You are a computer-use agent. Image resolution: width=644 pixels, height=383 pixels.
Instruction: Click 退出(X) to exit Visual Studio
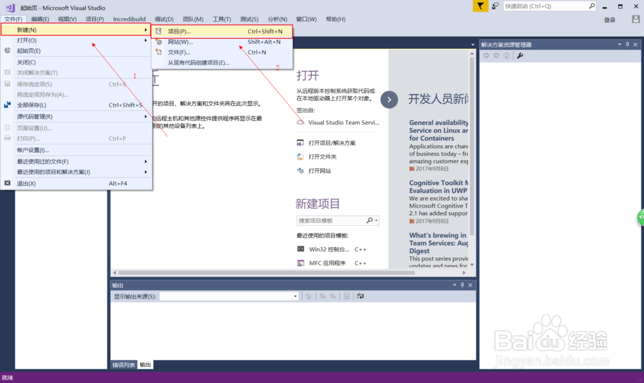click(x=77, y=184)
